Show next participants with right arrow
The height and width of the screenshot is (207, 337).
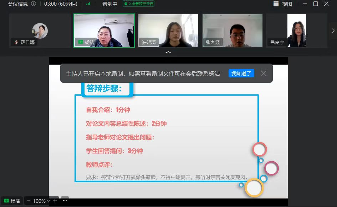[x=333, y=31]
